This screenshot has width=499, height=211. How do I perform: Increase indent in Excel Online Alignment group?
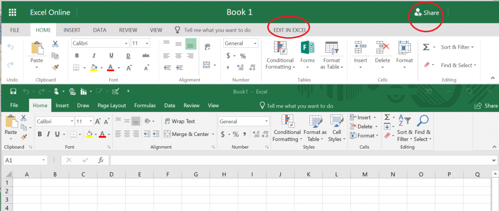click(x=179, y=67)
